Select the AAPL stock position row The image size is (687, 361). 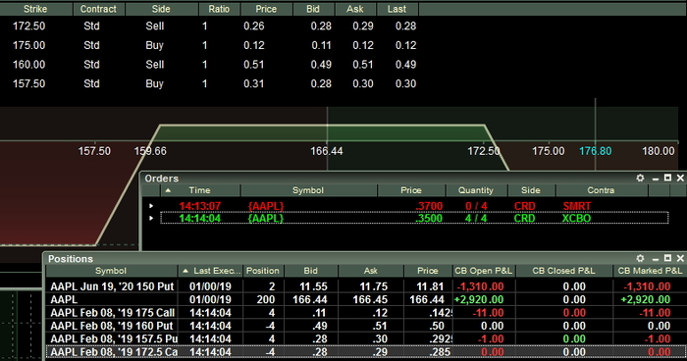(366, 299)
